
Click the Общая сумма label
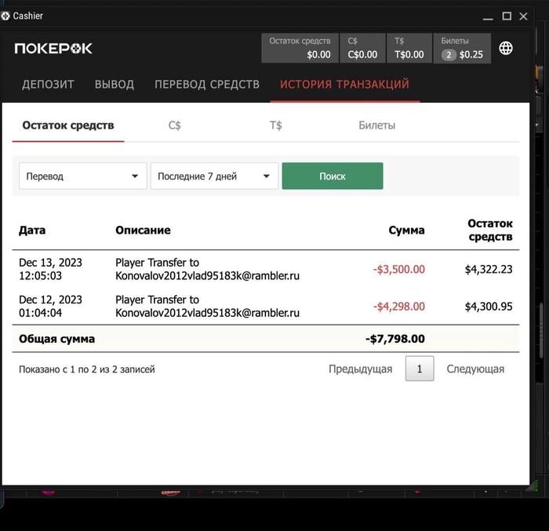[x=56, y=339]
